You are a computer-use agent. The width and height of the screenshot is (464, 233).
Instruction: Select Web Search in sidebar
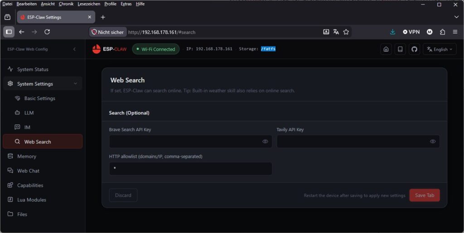pos(43,142)
